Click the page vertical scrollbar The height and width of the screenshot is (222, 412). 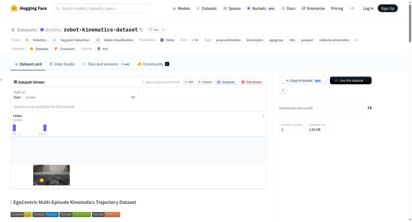click(410, 23)
